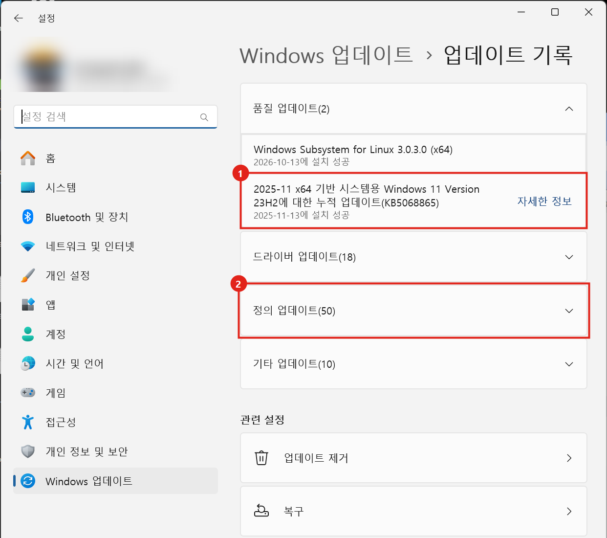The width and height of the screenshot is (607, 538).
Task: Open the 접근성 settings page
Action: [115, 422]
